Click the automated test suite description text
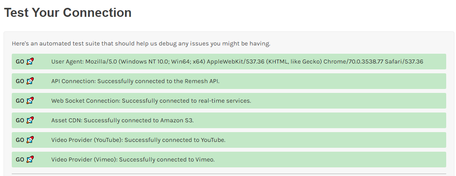Screen dimensions: 456x176 [x=141, y=44]
